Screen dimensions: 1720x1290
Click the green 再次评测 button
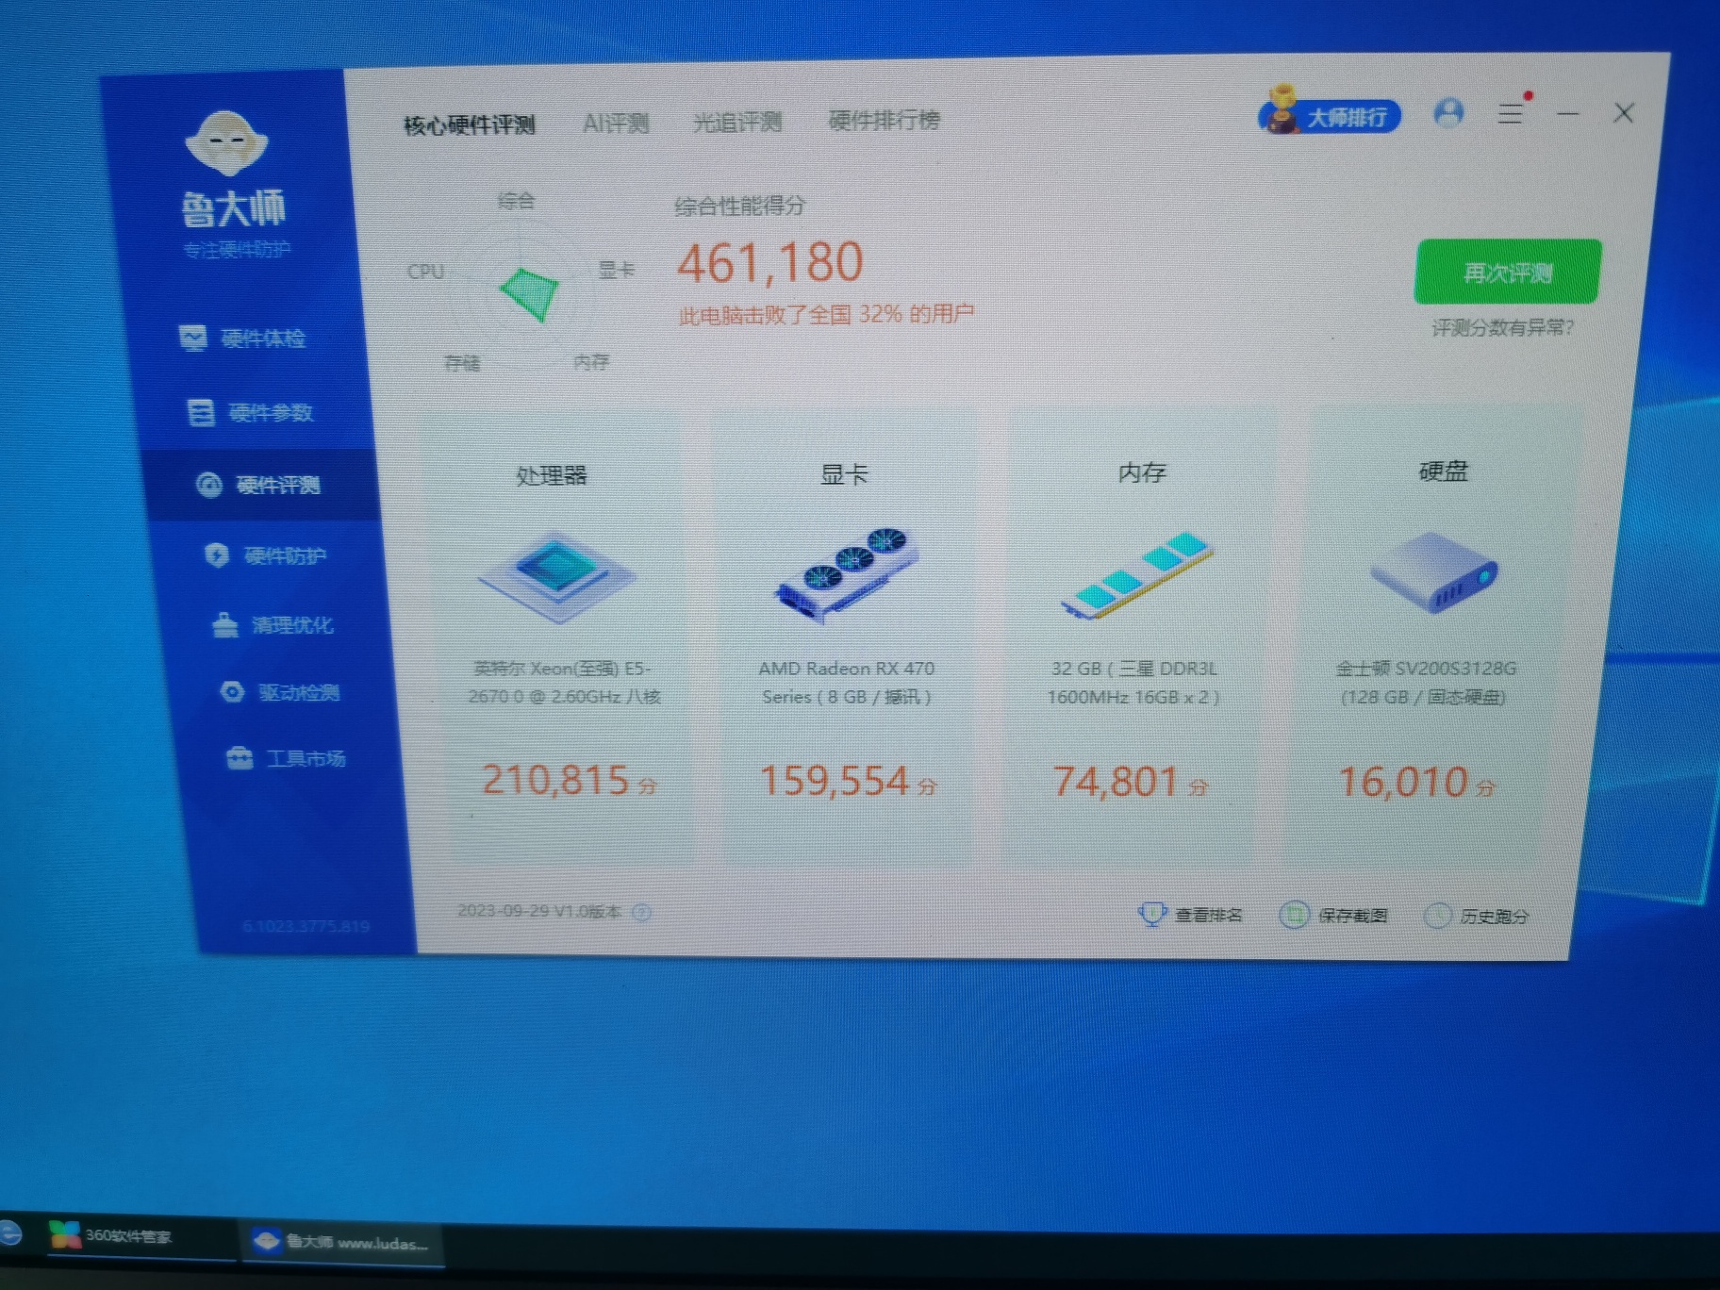coord(1507,273)
